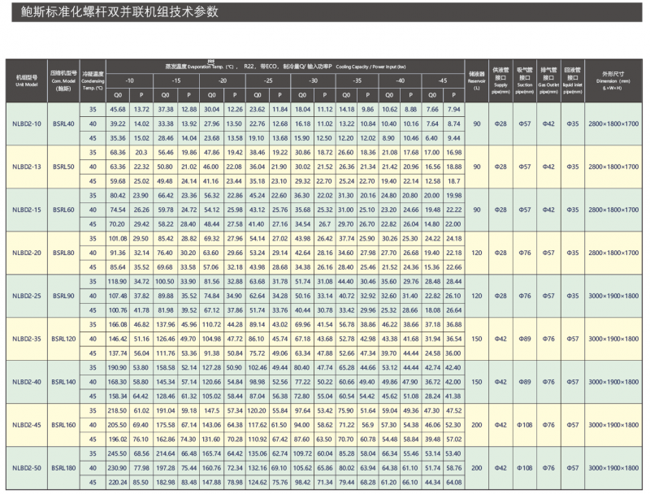
Task: Select the 压缩机型号 Com. Model header cell
Action: coord(63,80)
